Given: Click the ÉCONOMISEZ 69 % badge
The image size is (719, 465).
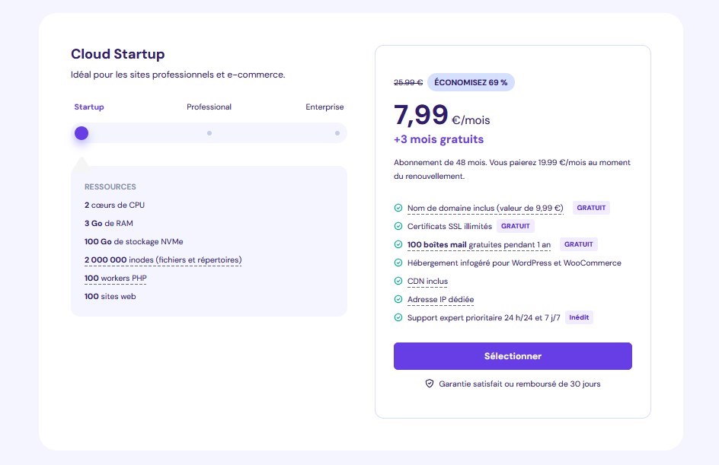Looking at the screenshot, I should click(471, 82).
